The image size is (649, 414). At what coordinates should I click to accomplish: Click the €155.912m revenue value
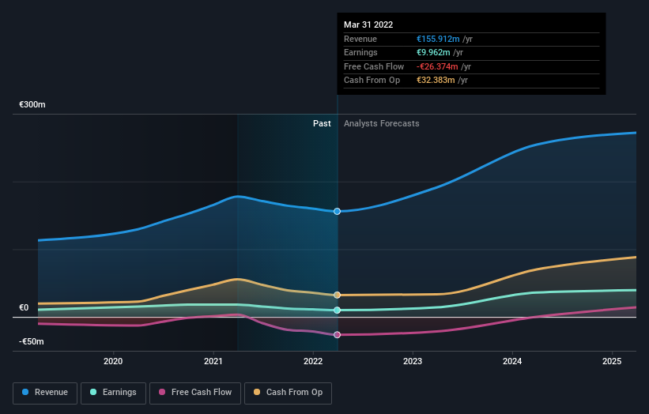(438, 39)
